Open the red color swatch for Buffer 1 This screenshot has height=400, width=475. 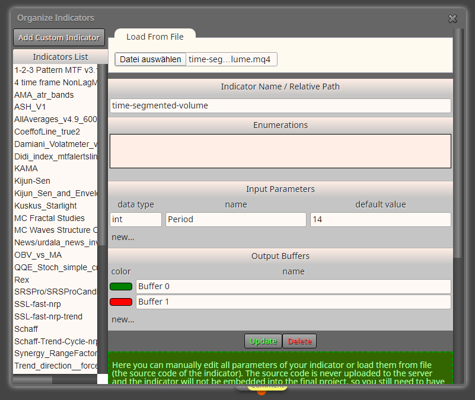pyautogui.click(x=121, y=302)
